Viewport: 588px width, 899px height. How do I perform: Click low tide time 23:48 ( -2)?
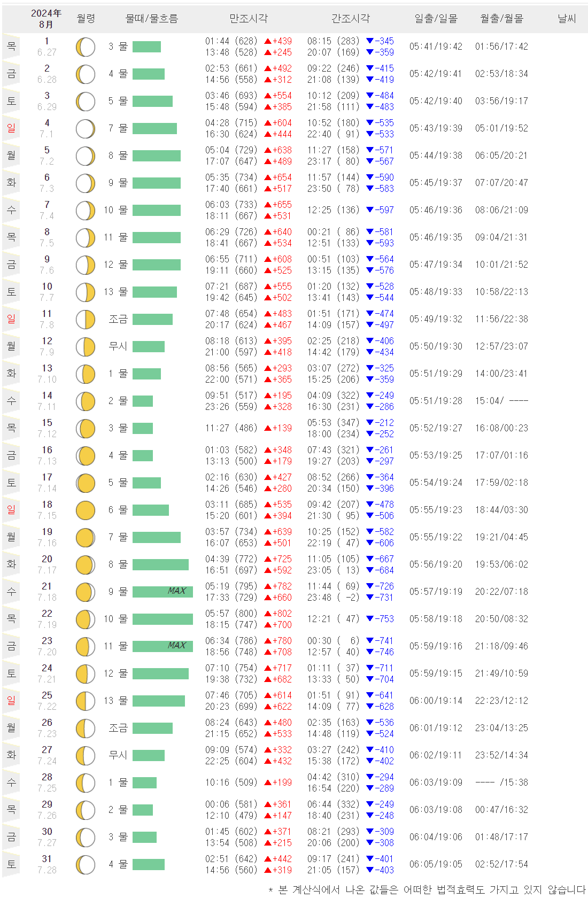pyautogui.click(x=333, y=598)
